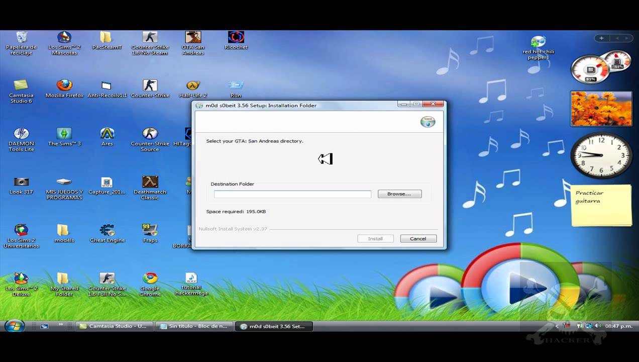The width and height of the screenshot is (639, 362).
Task: Select the My Shared Folder icon
Action: [64, 285]
